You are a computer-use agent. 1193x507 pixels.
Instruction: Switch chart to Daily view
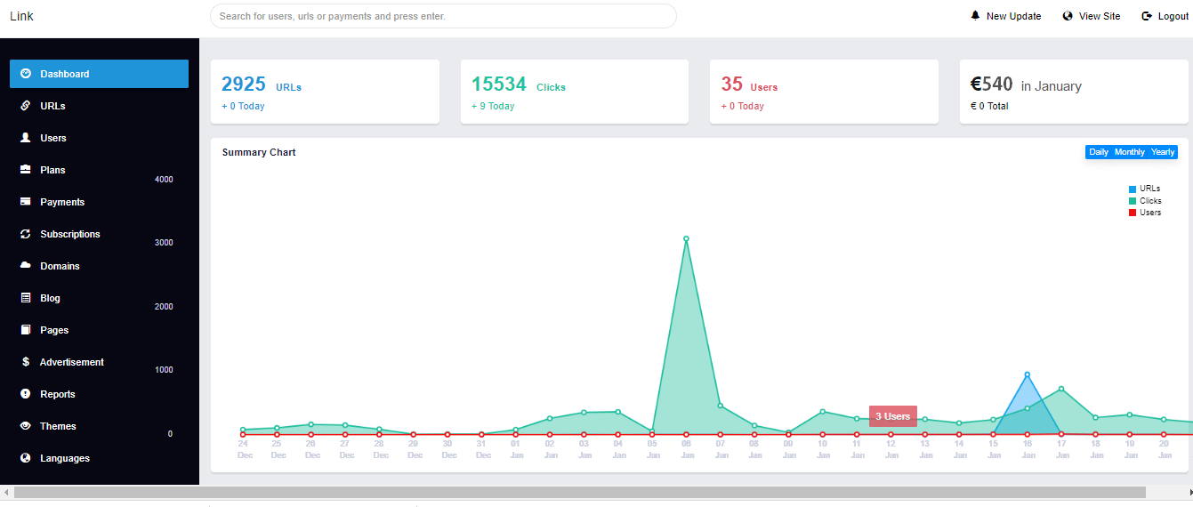[1099, 152]
